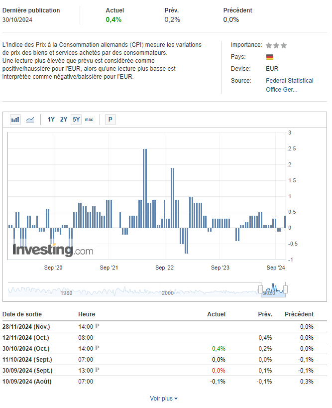The width and height of the screenshot is (332, 408).
Task: Switch to line chart view icon
Action: click(30, 120)
